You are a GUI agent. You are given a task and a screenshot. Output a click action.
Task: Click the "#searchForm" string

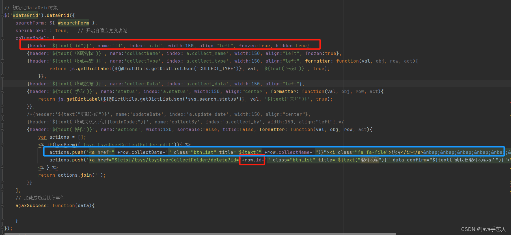[x=74, y=23]
